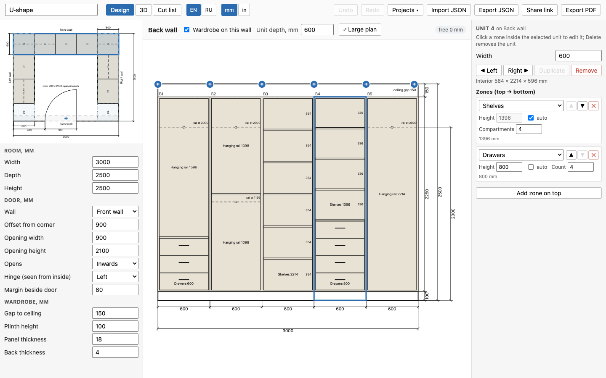This screenshot has width=606, height=378.
Task: Click the disabled up arrow of Shelves zone
Action: (x=571, y=106)
